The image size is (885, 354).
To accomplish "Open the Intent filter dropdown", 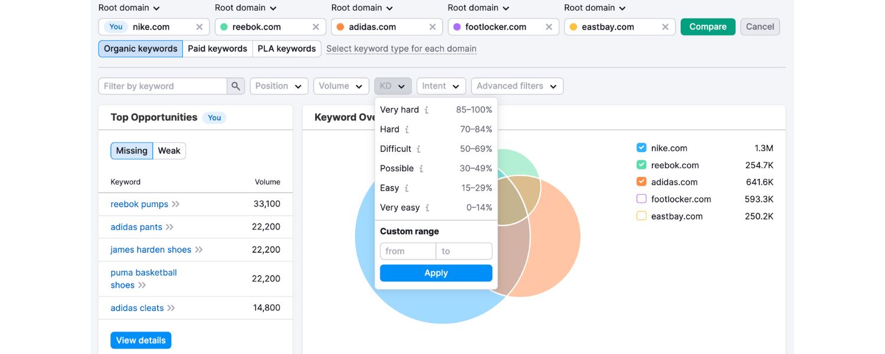I will (x=441, y=86).
